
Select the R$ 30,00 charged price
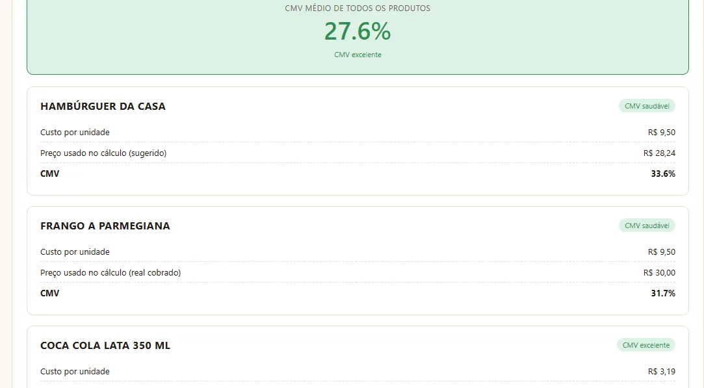tap(659, 272)
